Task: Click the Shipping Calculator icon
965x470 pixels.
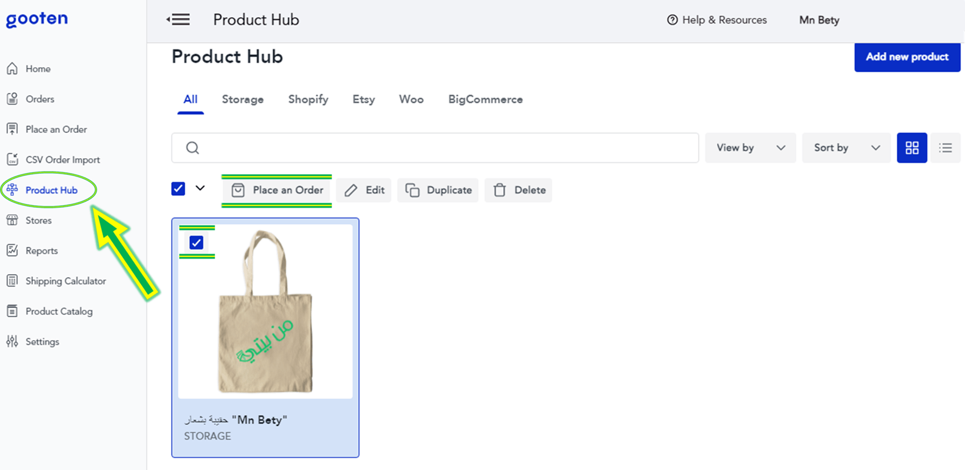Action: point(12,281)
